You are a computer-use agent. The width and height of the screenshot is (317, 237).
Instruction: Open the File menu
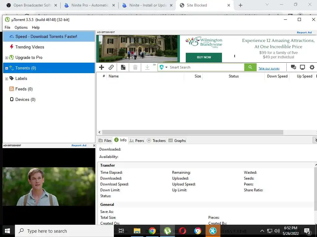(7, 27)
